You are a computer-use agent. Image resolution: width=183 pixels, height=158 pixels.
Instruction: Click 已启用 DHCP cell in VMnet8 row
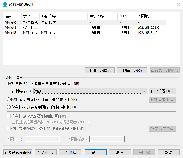point(125,33)
